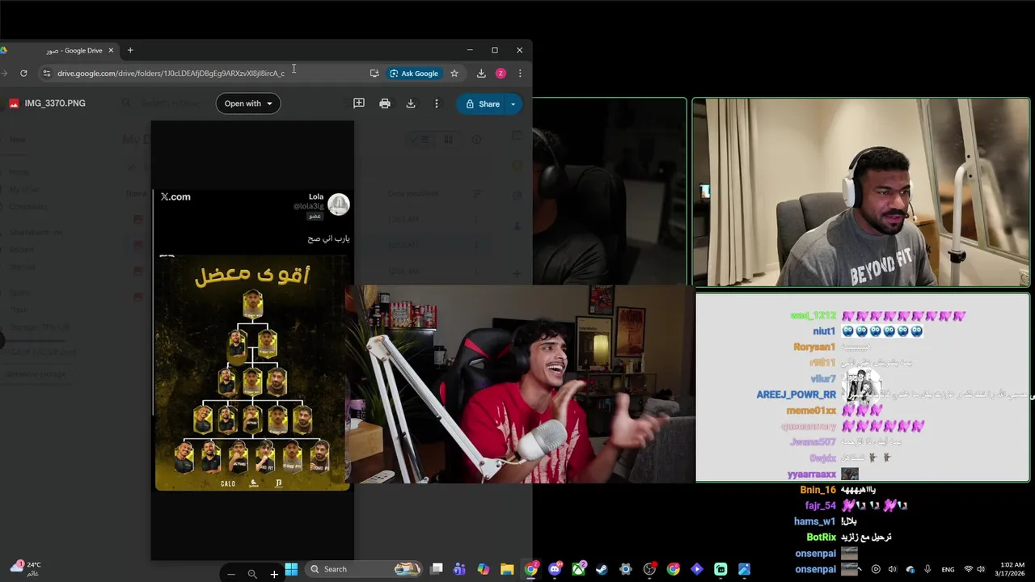1035x582 pixels.
Task: Print IMG_3370.PNG from the preview toolbar
Action: pyautogui.click(x=385, y=103)
